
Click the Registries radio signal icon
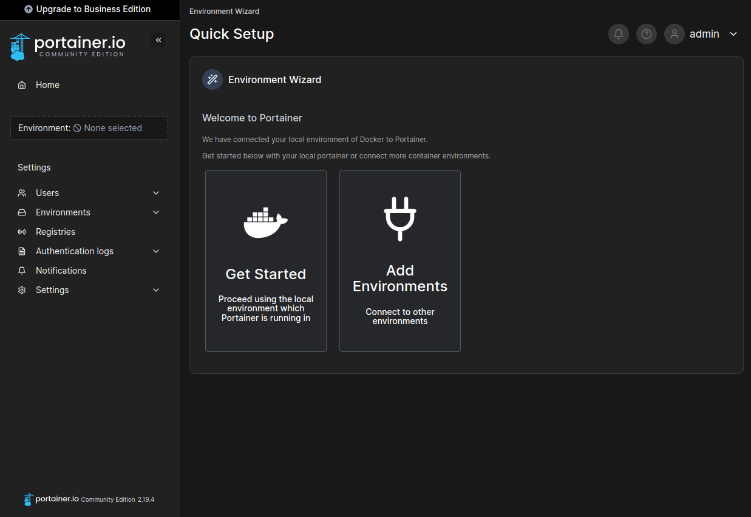point(22,232)
